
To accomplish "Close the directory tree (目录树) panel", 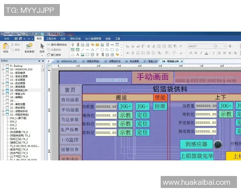I will click(x=43, y=61).
